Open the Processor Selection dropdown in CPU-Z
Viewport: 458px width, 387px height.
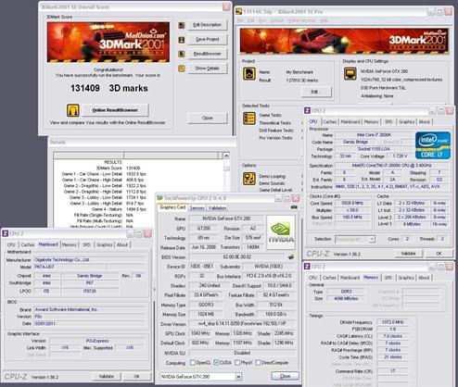pos(372,239)
